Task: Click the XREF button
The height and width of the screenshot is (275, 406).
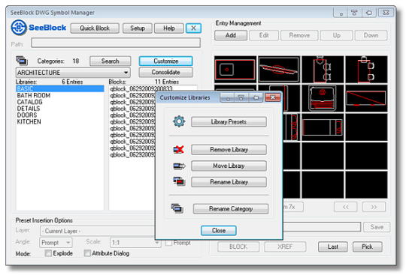Action: [x=285, y=247]
